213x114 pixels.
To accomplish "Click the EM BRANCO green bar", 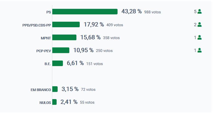I will [x=55, y=89].
